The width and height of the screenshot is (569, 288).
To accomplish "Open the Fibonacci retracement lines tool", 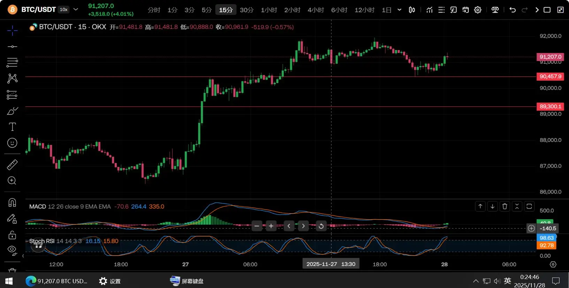I will tap(12, 63).
